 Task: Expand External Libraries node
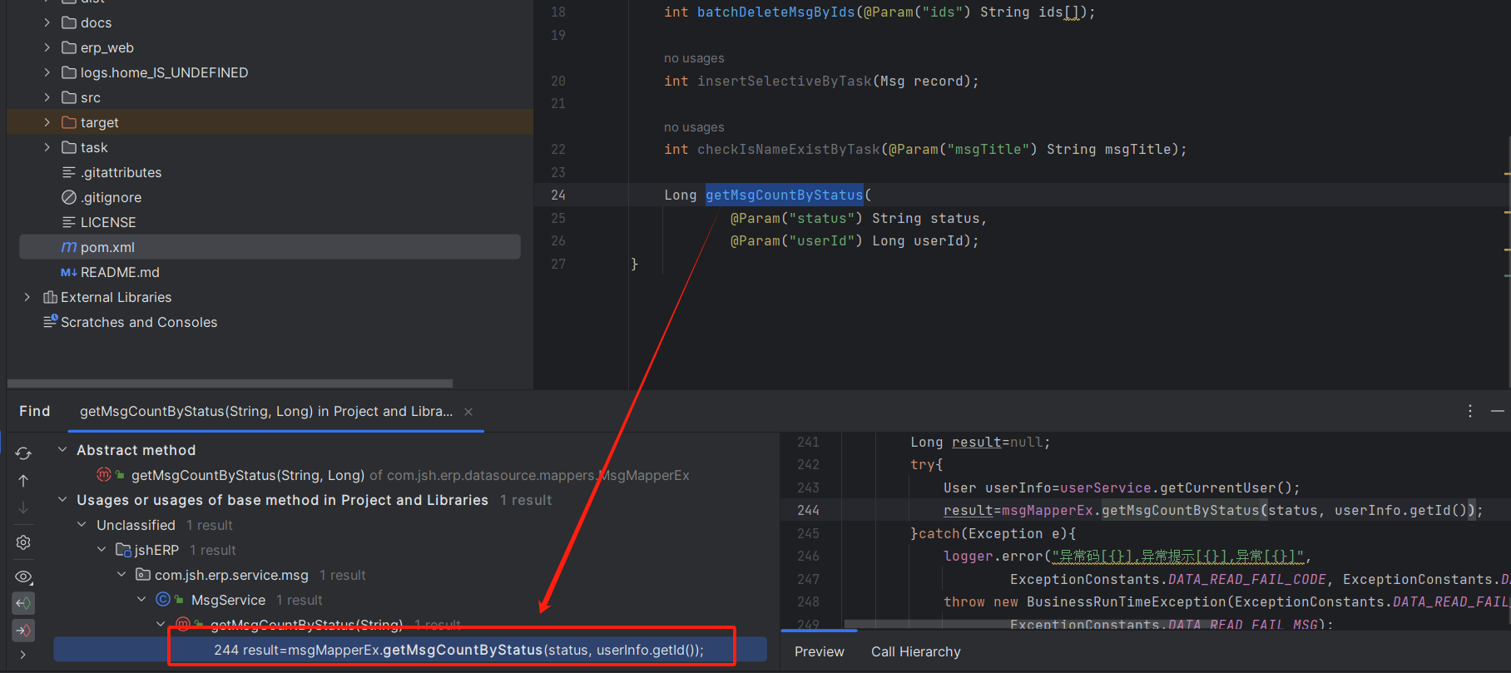coord(27,297)
